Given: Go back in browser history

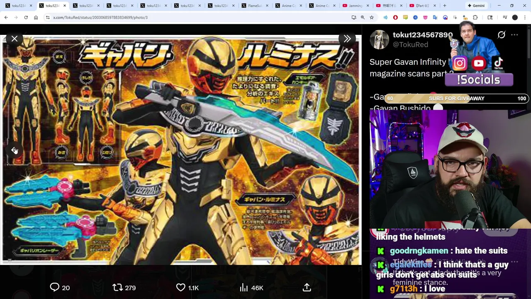Looking at the screenshot, I should 6,17.
